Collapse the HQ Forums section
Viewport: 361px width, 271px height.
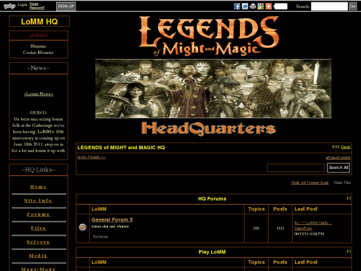(349, 198)
